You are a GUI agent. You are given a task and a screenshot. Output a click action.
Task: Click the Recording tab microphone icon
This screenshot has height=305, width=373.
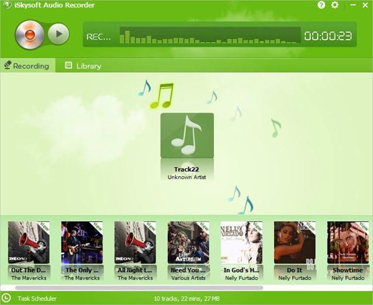pyautogui.click(x=7, y=65)
